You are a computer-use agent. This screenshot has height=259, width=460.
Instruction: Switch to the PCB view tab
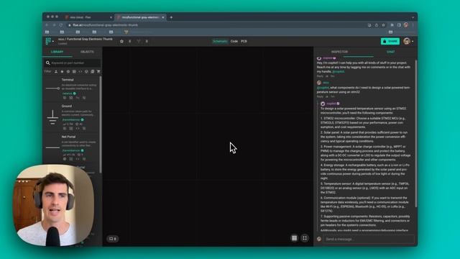(244, 42)
